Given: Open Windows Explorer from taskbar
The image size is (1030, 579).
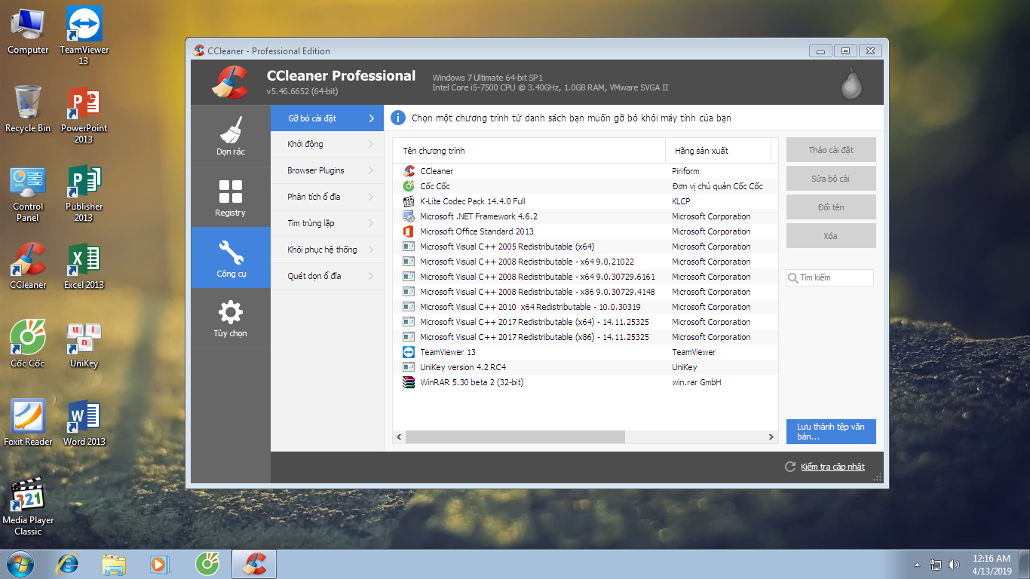Looking at the screenshot, I should (115, 564).
